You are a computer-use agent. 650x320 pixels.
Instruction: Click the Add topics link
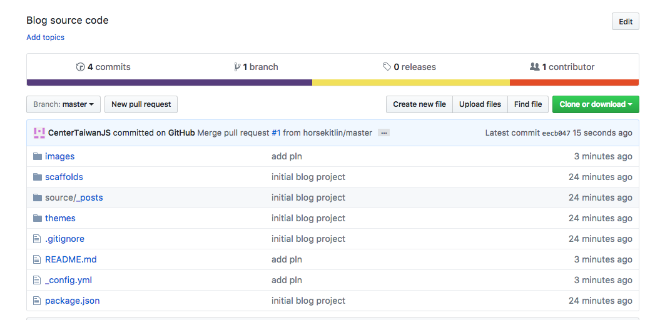(x=45, y=37)
